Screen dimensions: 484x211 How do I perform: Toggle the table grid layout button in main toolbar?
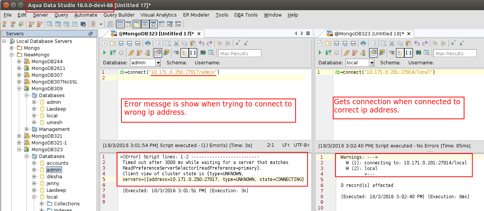coord(145,24)
